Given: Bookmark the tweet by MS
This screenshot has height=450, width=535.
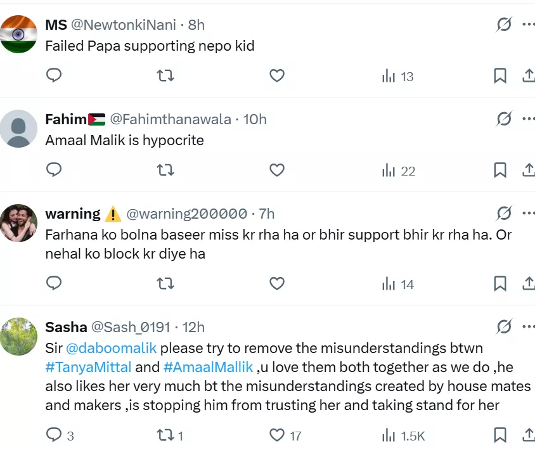Looking at the screenshot, I should point(500,76).
